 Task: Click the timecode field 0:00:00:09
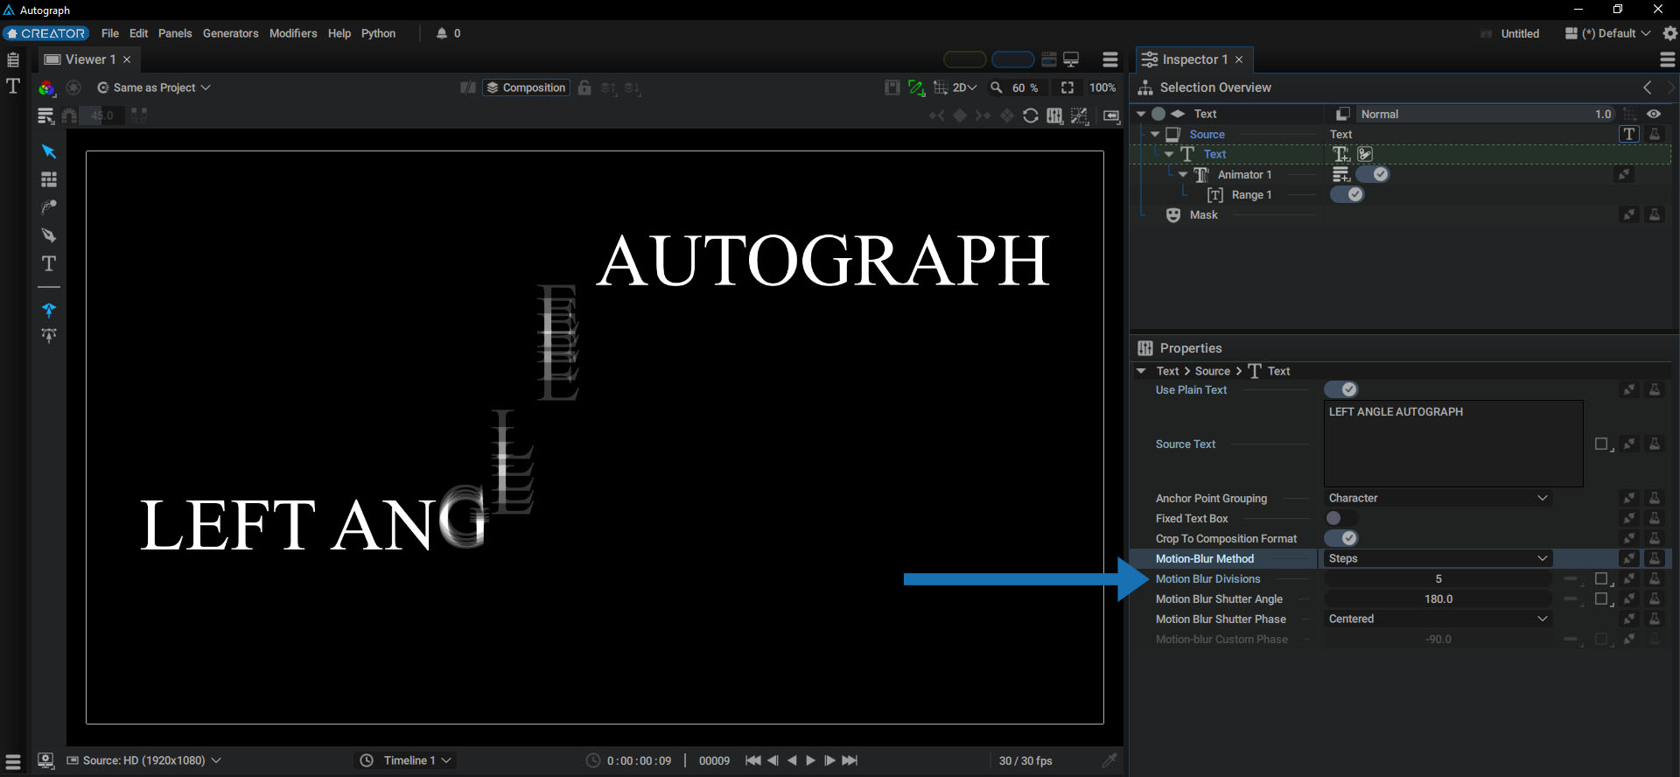[x=640, y=760]
